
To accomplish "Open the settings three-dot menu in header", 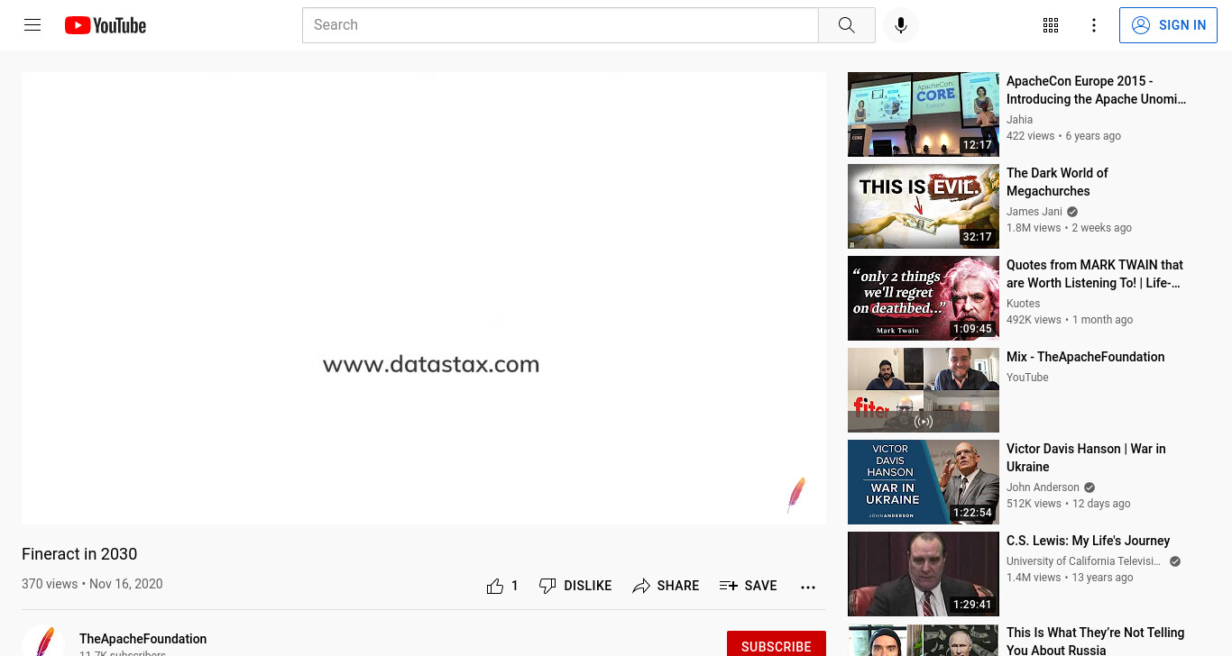I will click(x=1094, y=25).
